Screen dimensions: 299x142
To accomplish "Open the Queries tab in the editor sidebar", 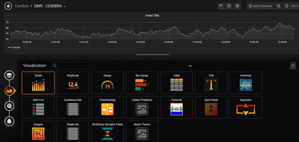I will click(x=9, y=75).
